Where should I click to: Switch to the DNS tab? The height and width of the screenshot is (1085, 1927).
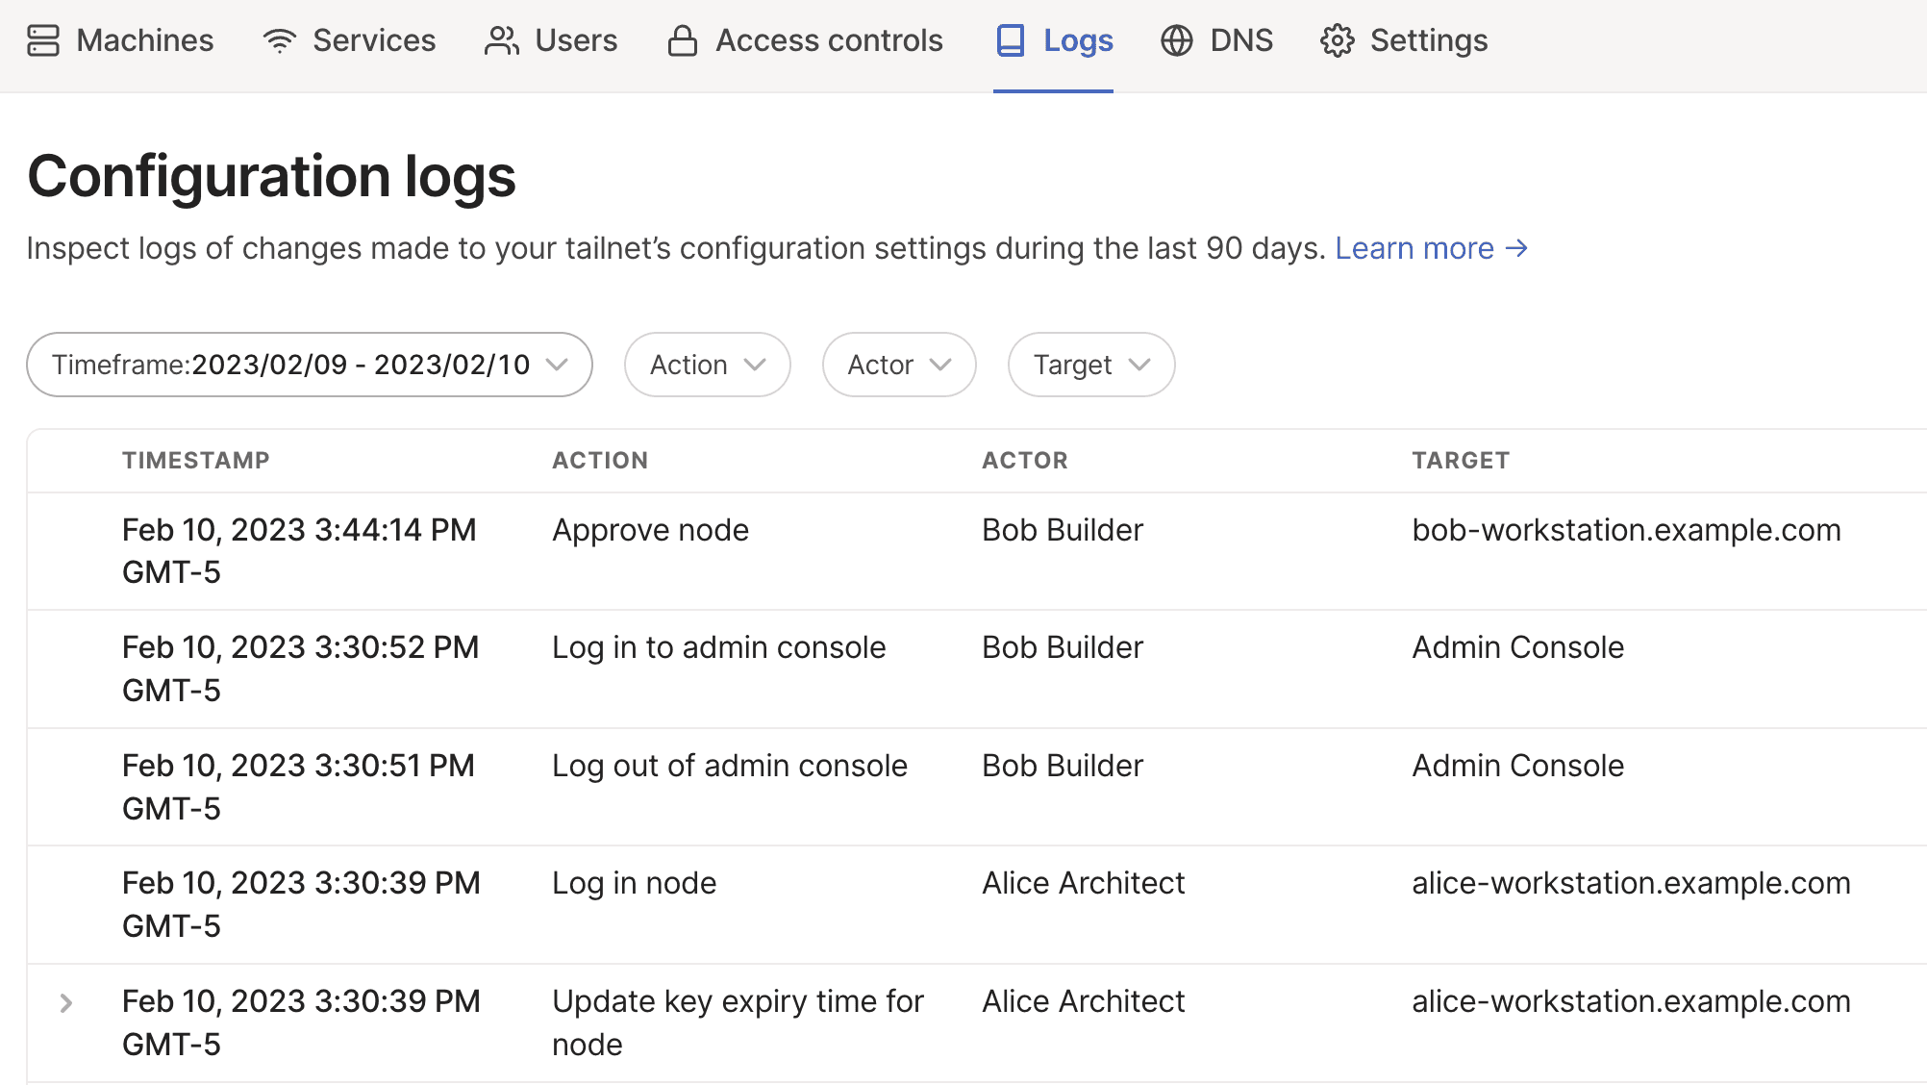[x=1241, y=40]
